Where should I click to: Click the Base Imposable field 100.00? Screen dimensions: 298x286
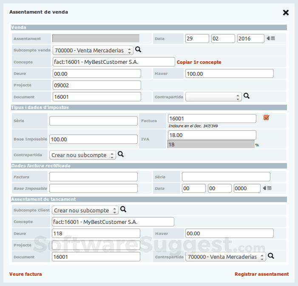click(x=94, y=139)
